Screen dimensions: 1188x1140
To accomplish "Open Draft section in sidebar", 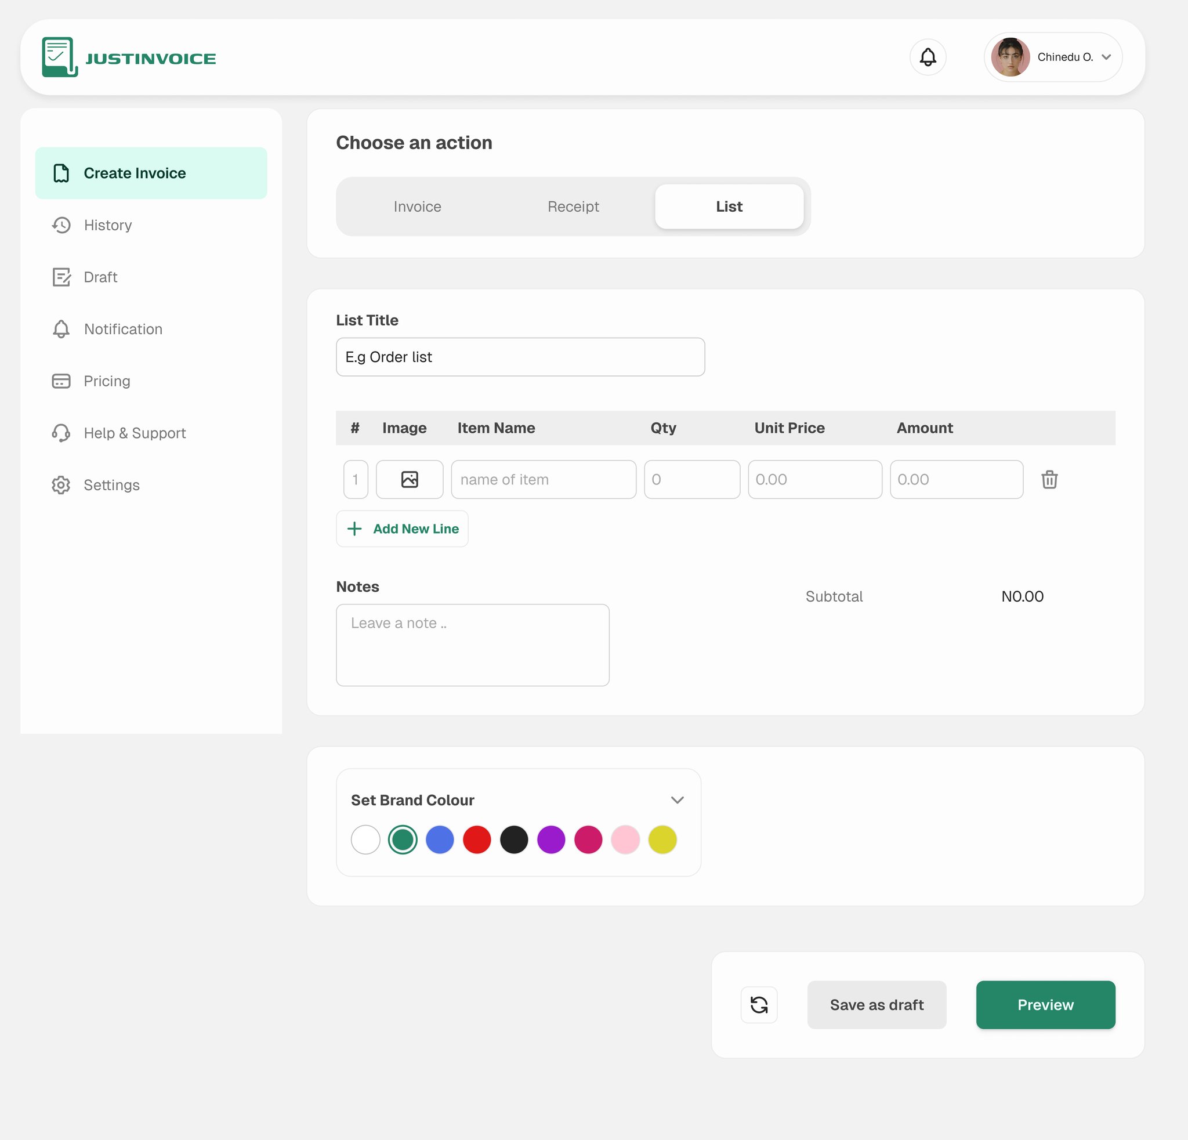I will click(100, 277).
